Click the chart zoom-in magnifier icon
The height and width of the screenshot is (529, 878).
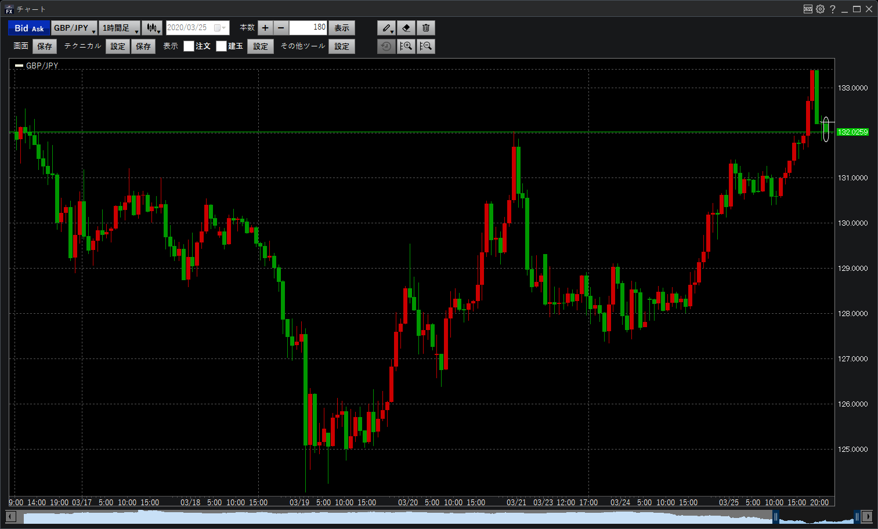[x=406, y=46]
